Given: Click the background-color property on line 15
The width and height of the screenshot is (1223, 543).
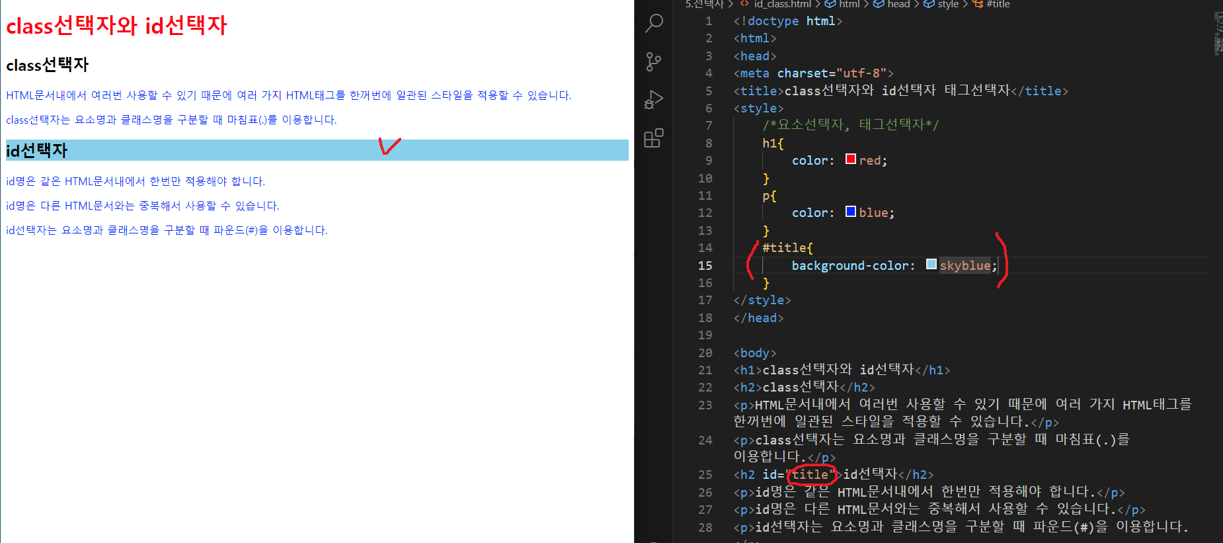Looking at the screenshot, I should [850, 265].
